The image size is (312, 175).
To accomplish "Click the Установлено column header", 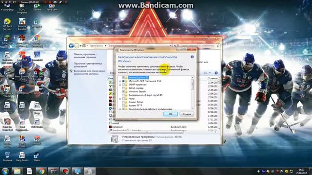I will pos(213,78).
